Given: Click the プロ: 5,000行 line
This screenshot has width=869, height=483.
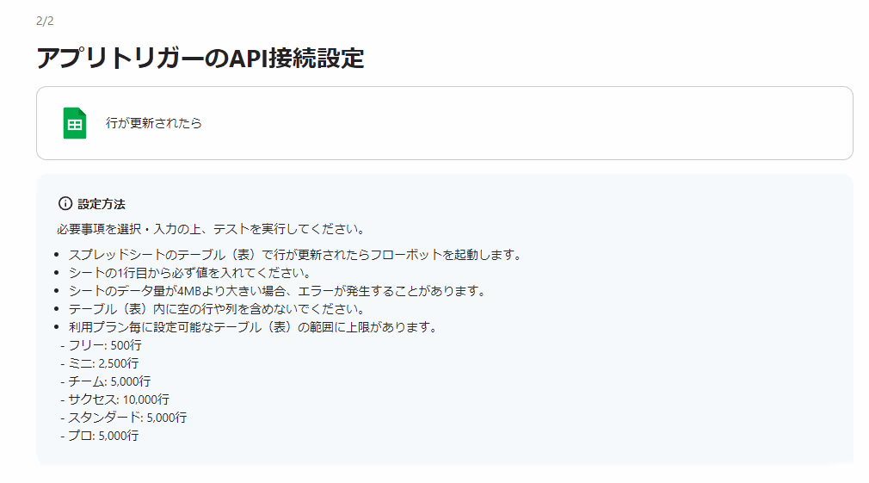Looking at the screenshot, I should (100, 436).
